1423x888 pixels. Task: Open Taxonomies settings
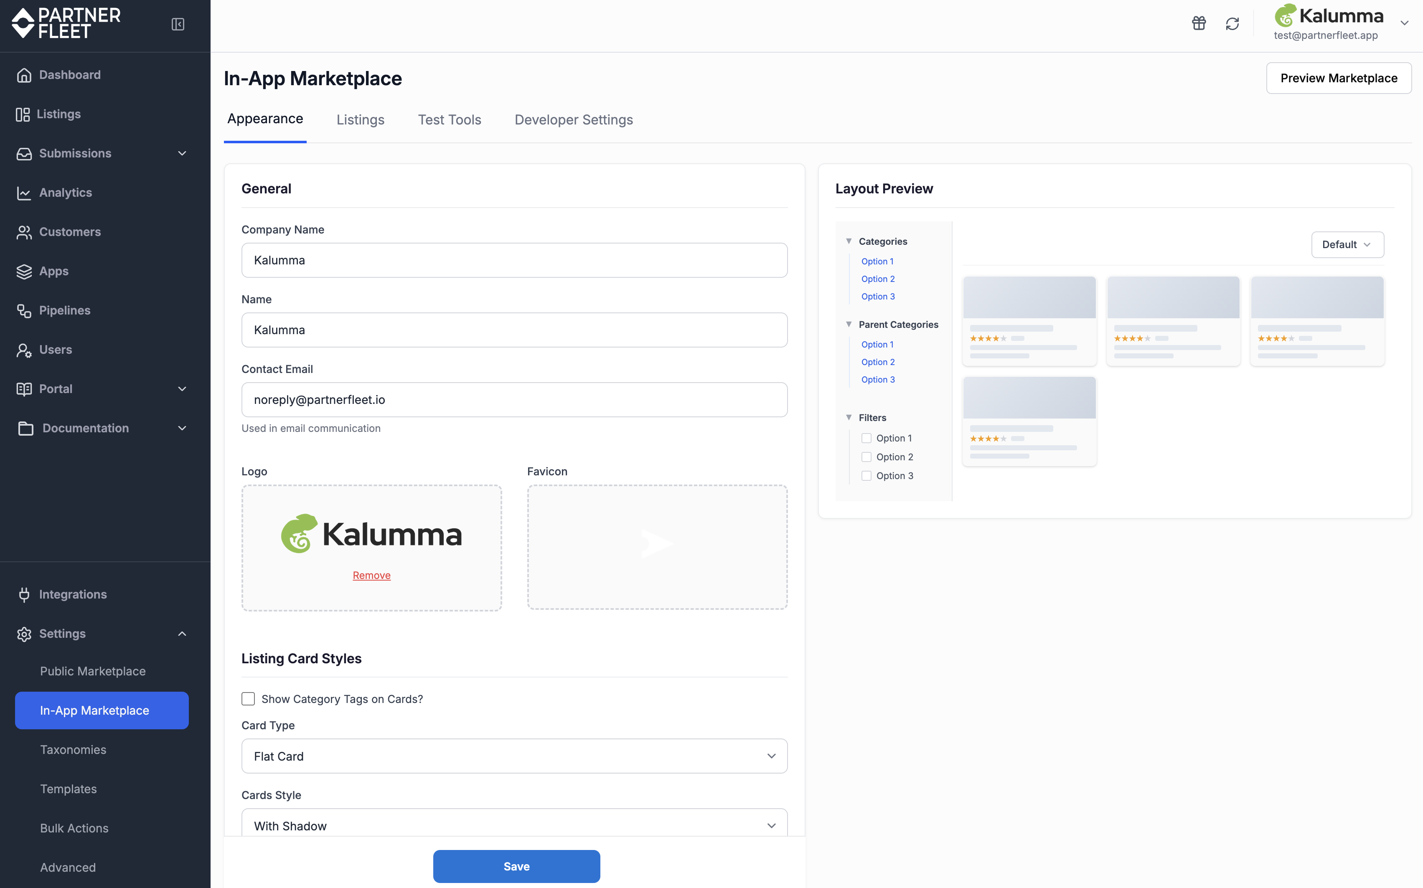tap(73, 750)
